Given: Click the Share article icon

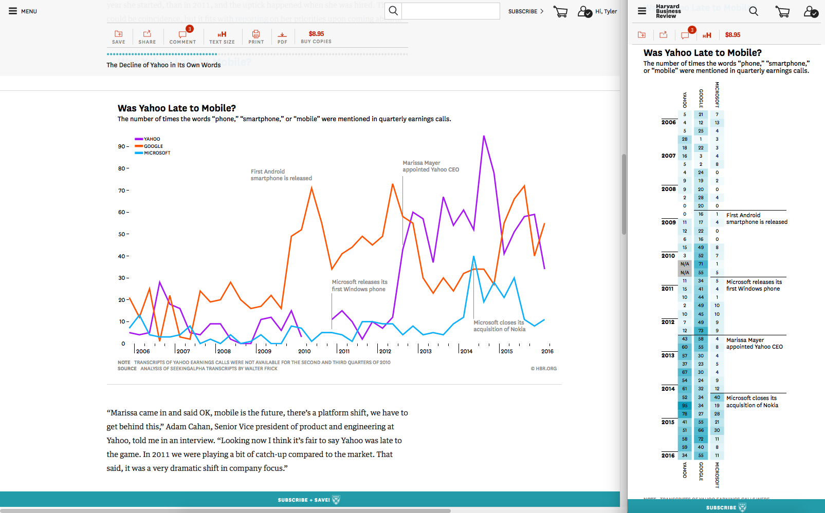Looking at the screenshot, I should pos(147,37).
